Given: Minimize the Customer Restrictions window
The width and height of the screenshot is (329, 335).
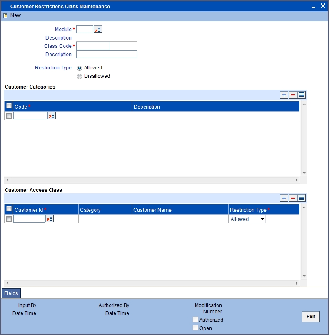Looking at the screenshot, I should pyautogui.click(x=314, y=7).
